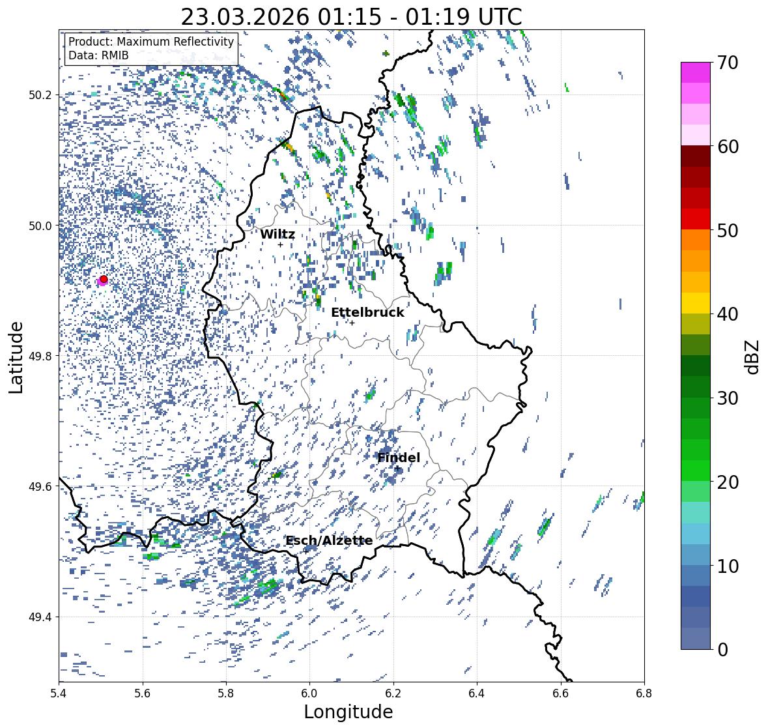Click the red circle marker near latitude 49.9
This screenshot has height=728, width=768.
click(x=104, y=279)
